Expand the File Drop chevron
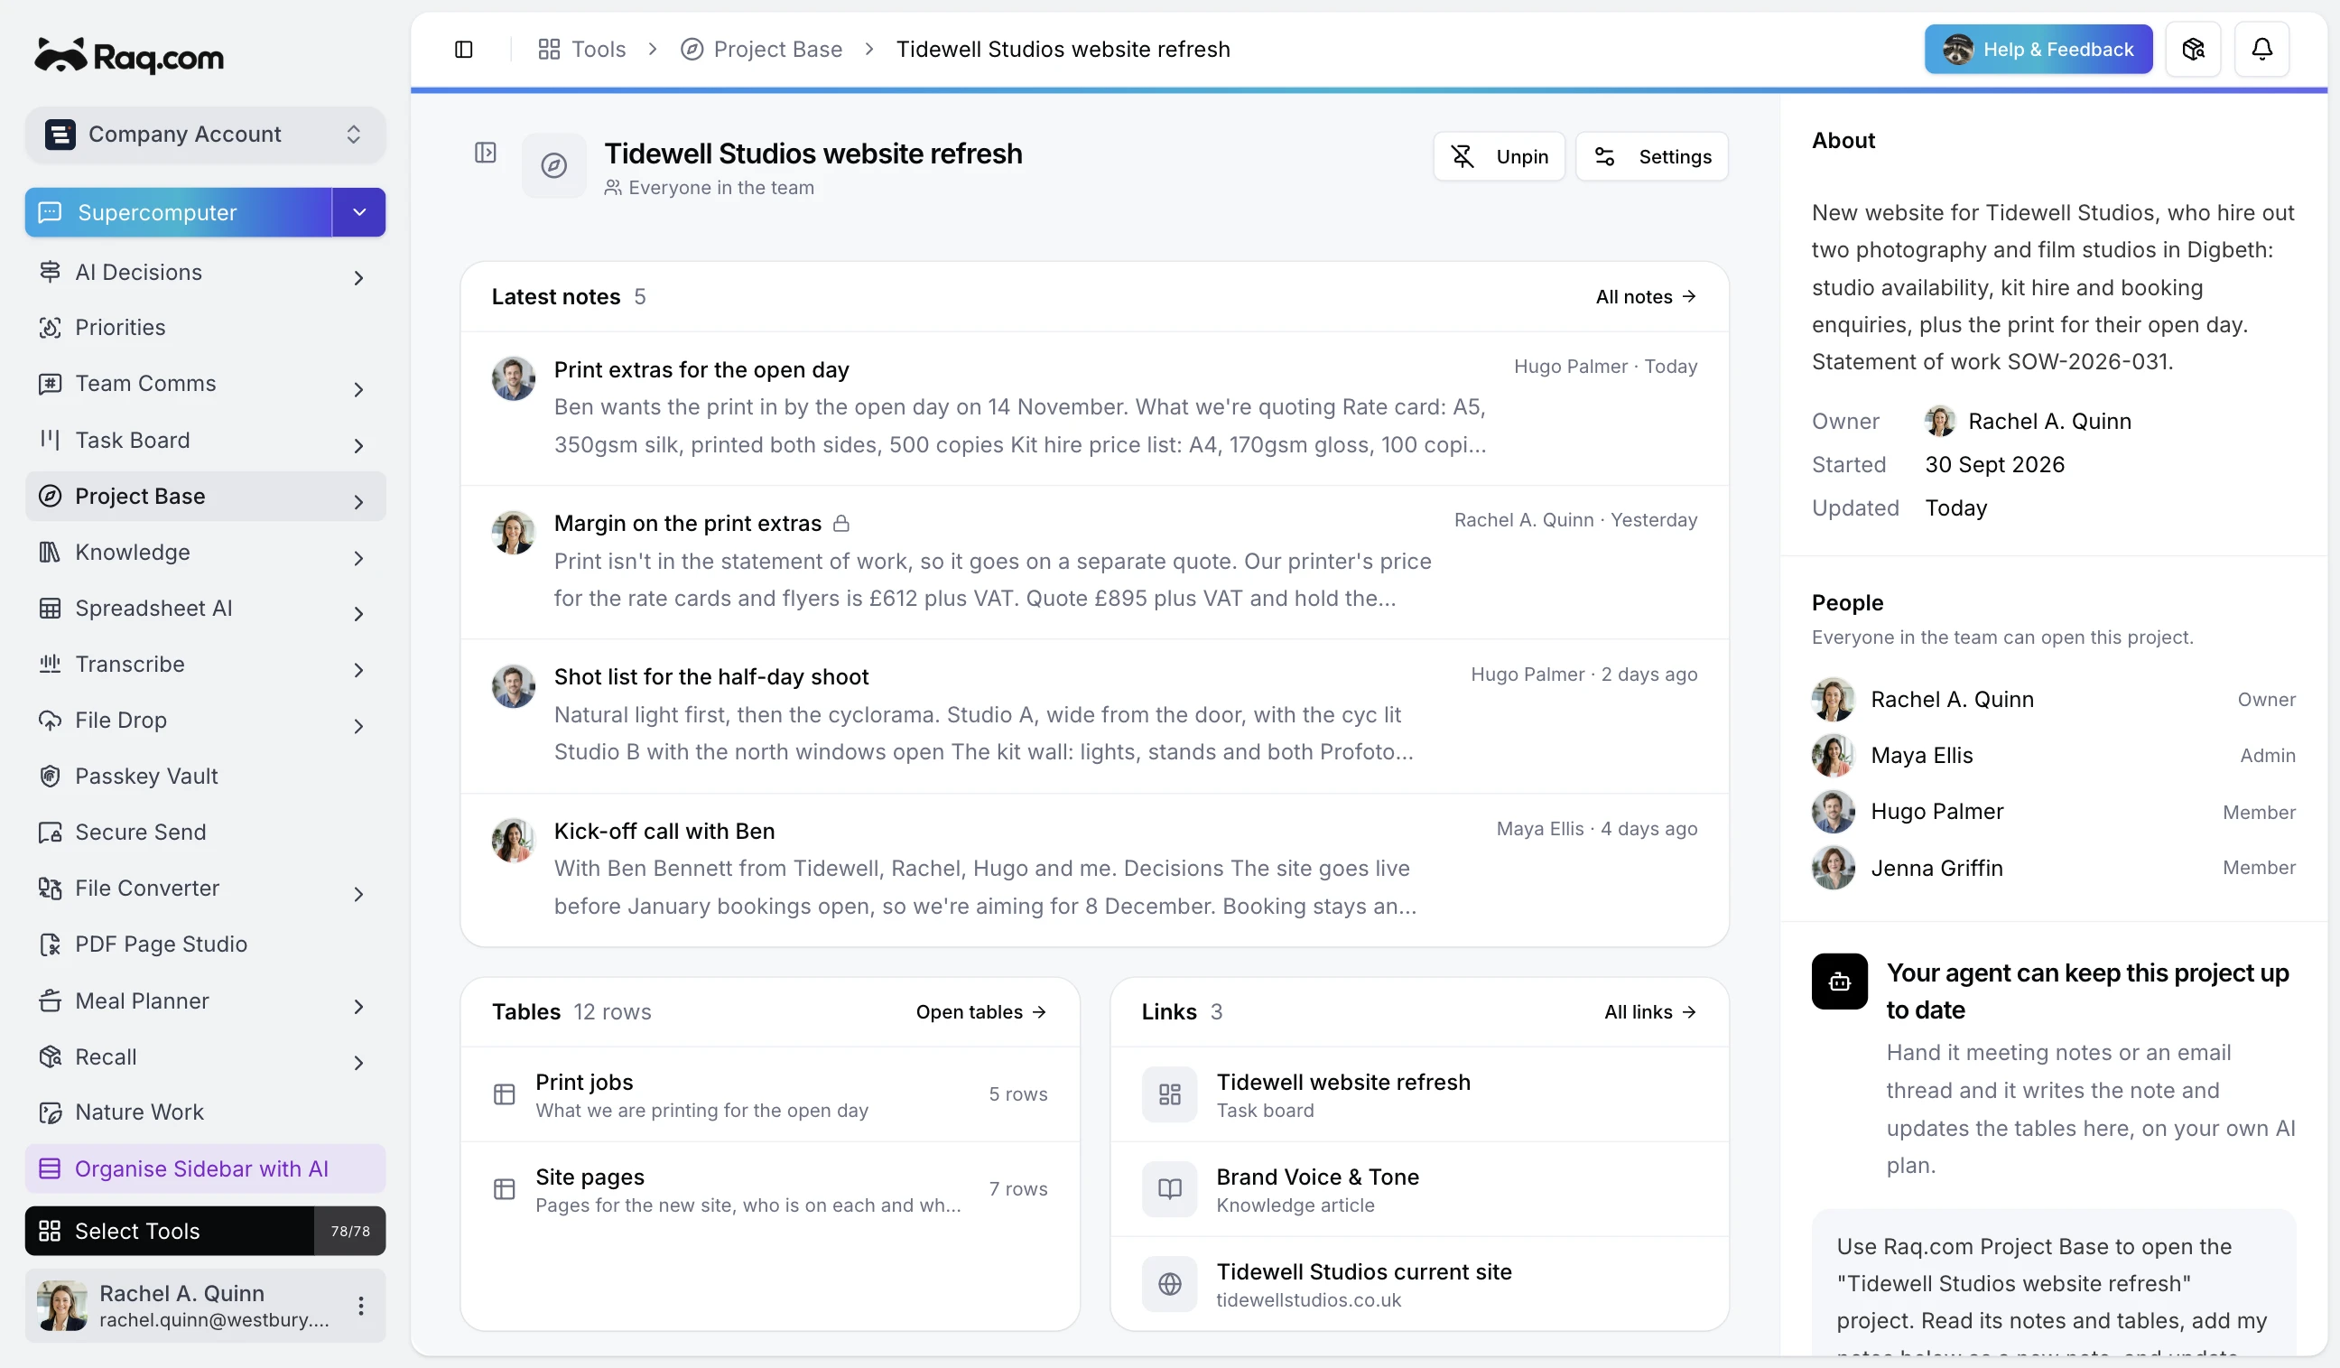The image size is (2340, 1368). pos(358,725)
